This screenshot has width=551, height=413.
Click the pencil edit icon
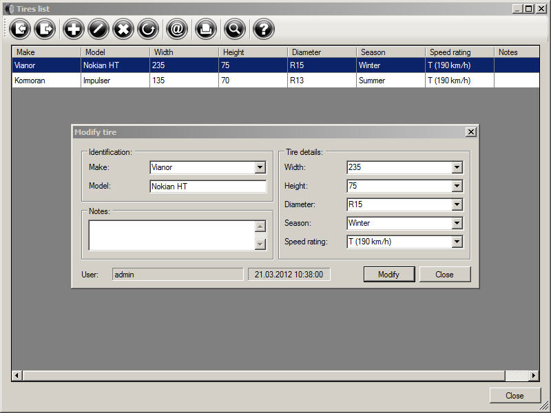[98, 29]
